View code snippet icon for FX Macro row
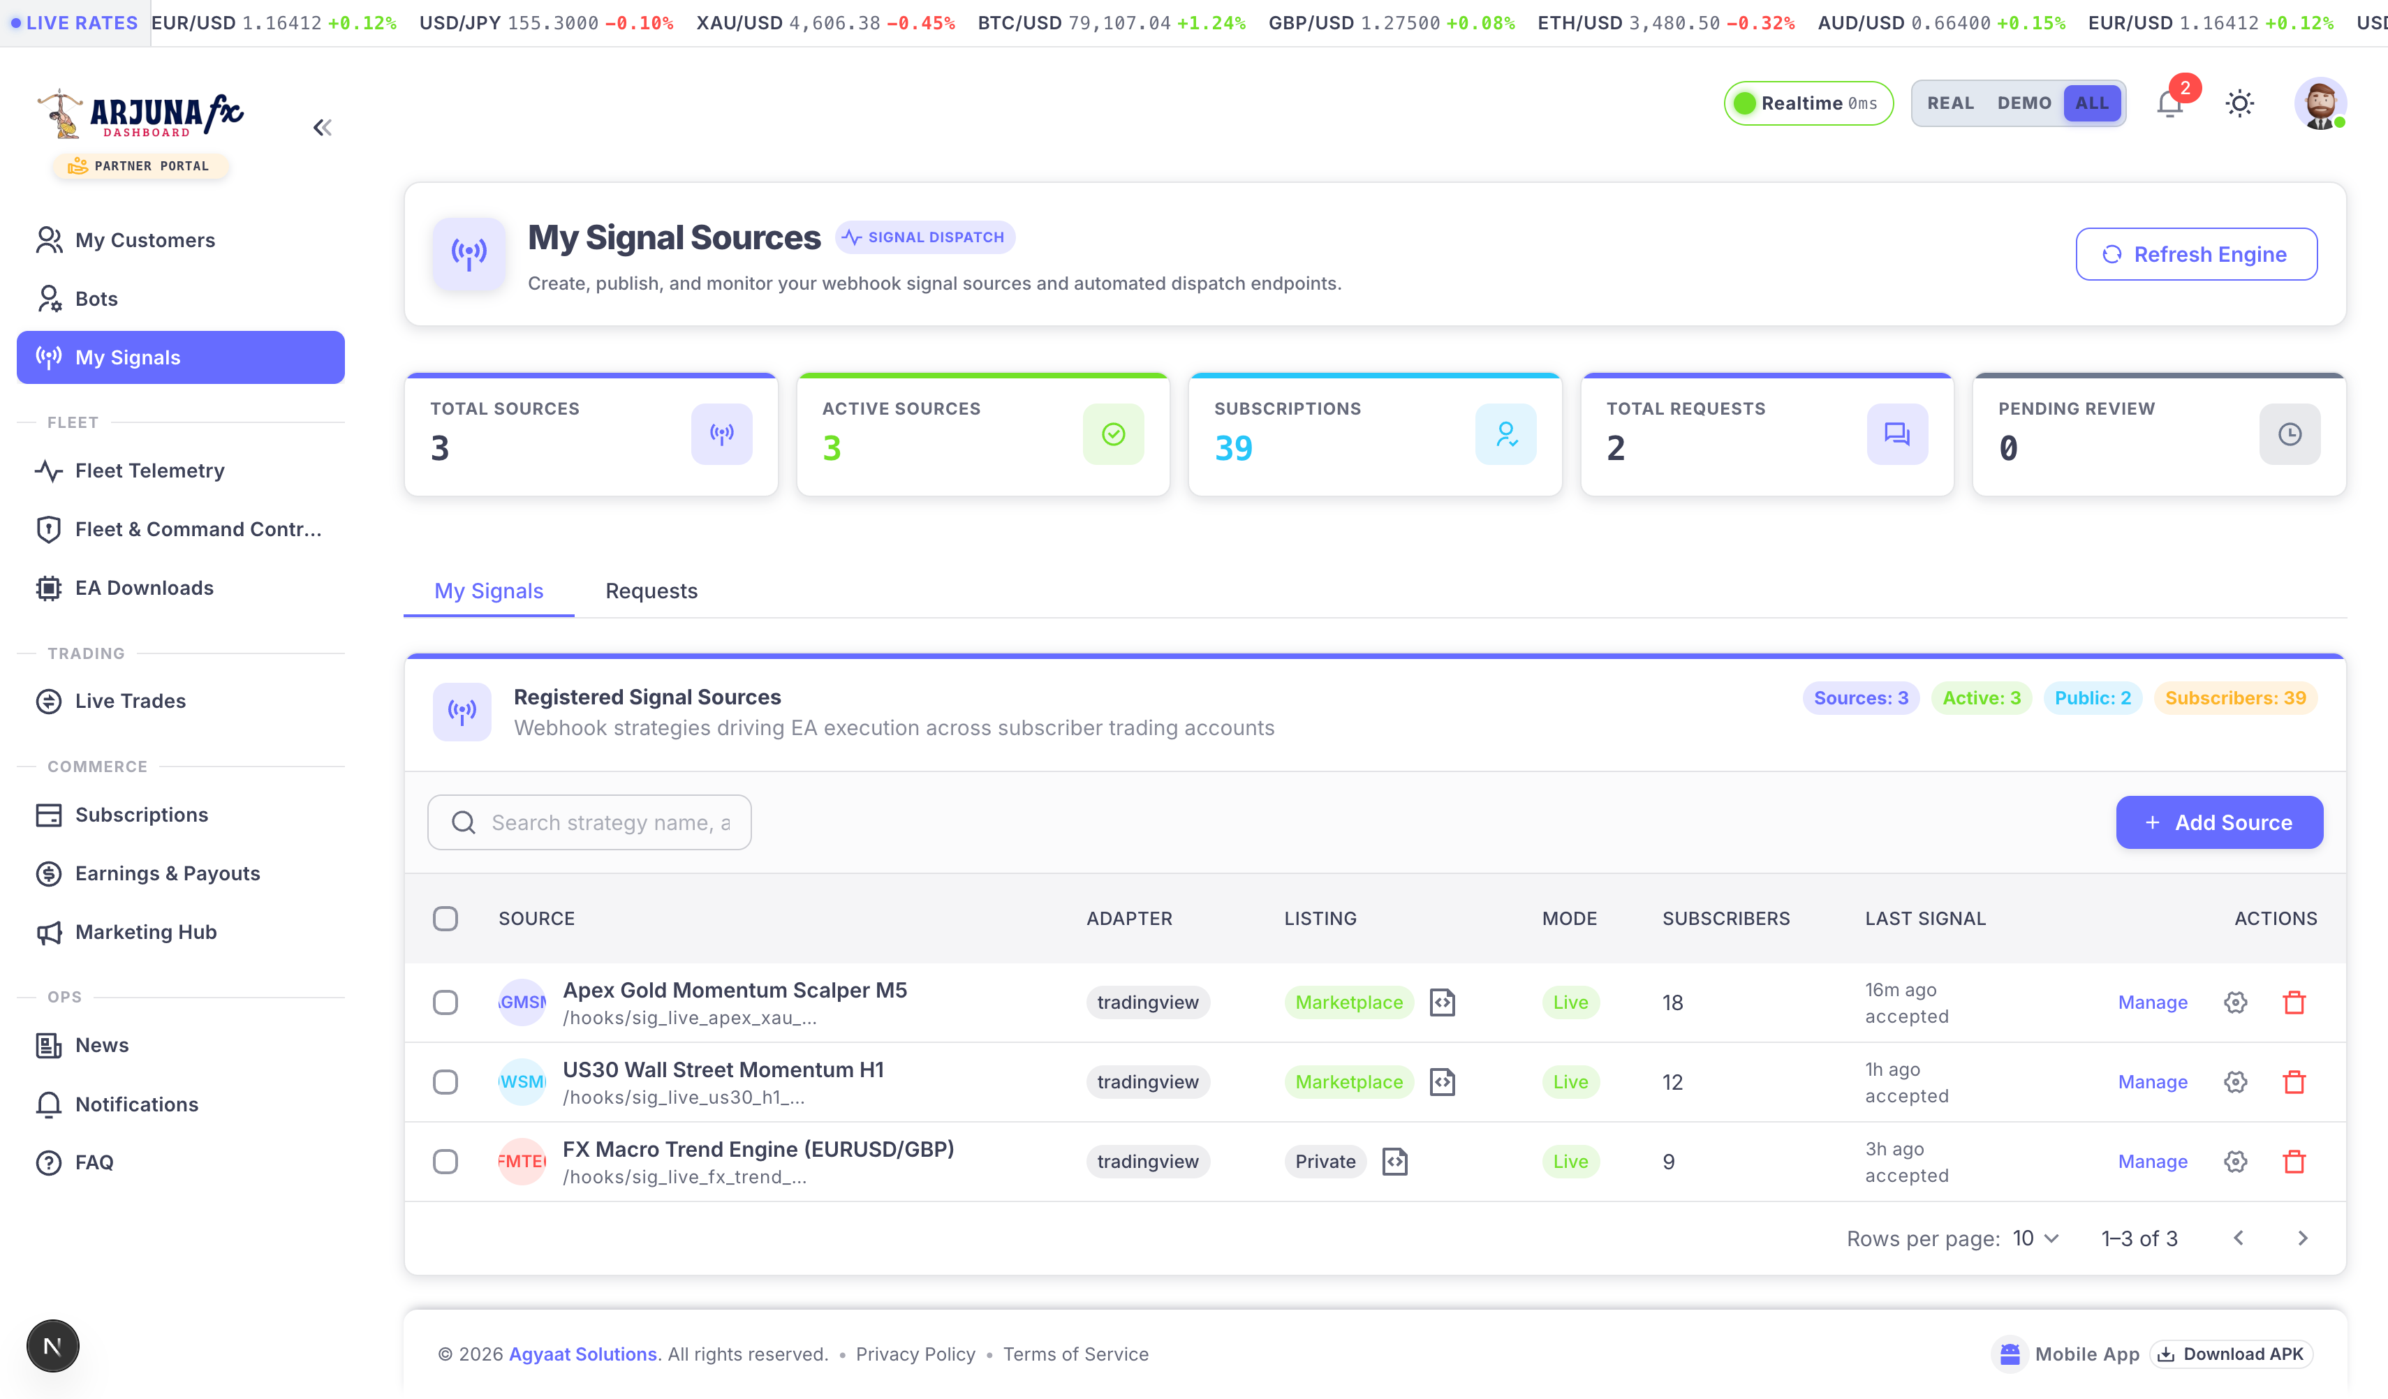The image size is (2388, 1399). (x=1395, y=1161)
